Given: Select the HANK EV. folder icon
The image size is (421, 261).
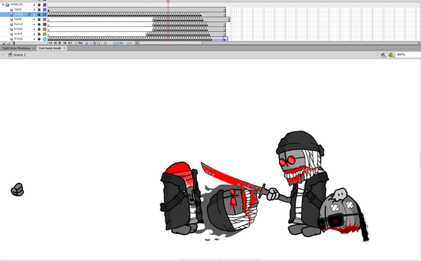Looking at the screenshot, I should point(7,4).
